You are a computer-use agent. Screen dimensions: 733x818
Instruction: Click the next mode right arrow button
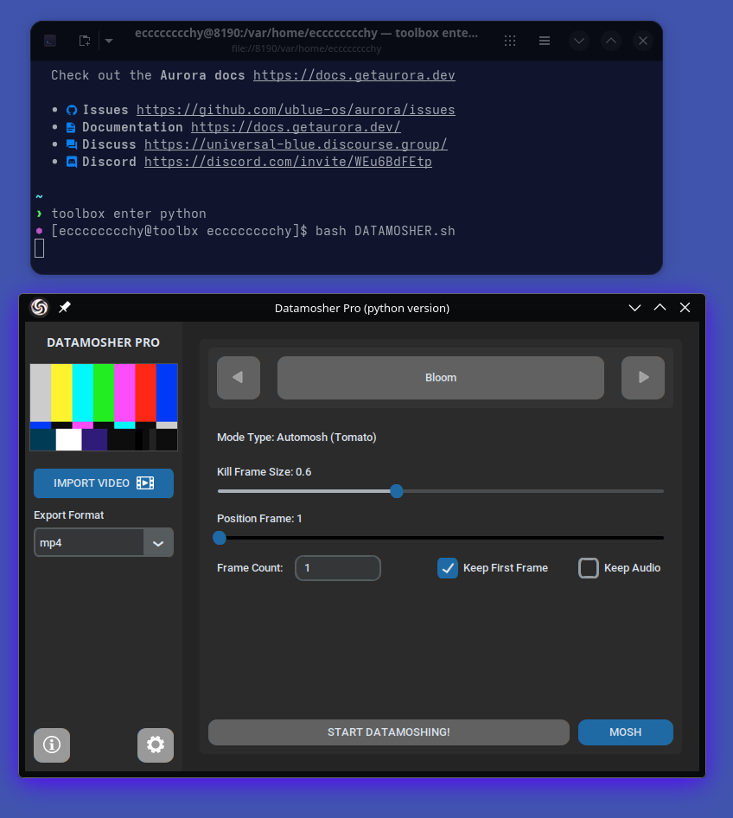[x=643, y=378]
